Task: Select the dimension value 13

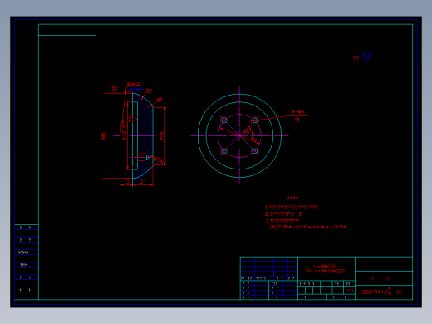Action: point(126,182)
